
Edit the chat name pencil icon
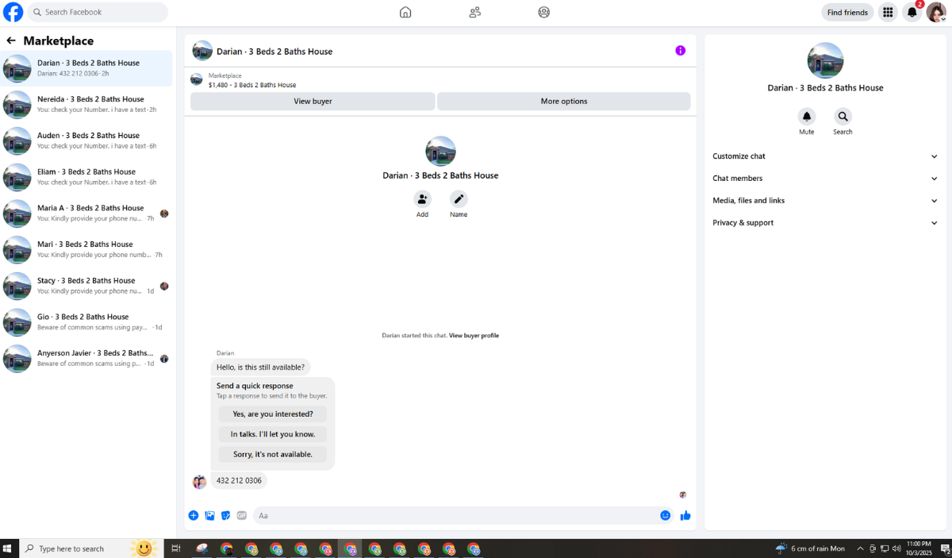[x=459, y=199]
